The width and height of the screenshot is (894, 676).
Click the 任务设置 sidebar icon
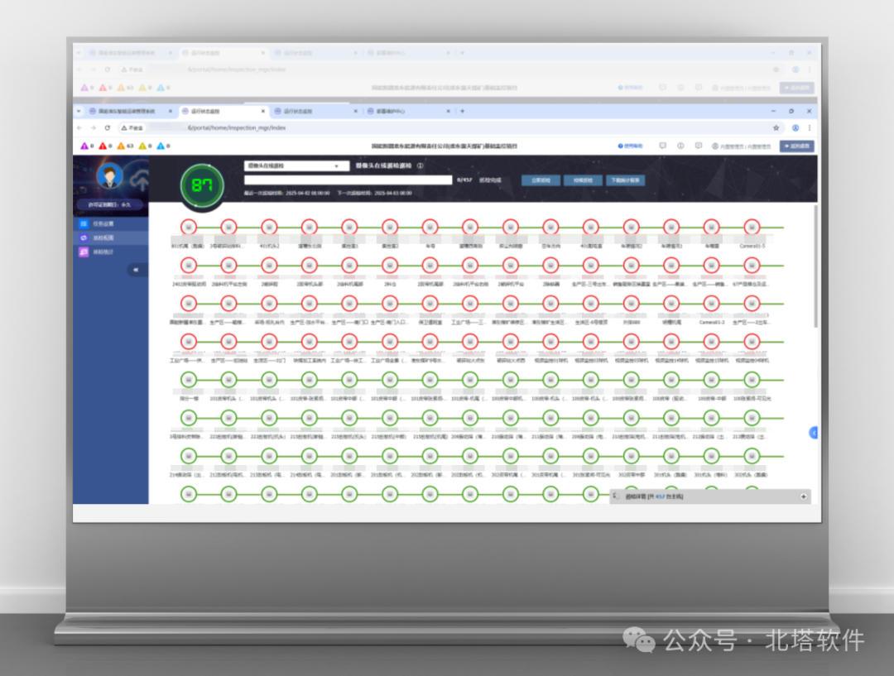point(84,224)
